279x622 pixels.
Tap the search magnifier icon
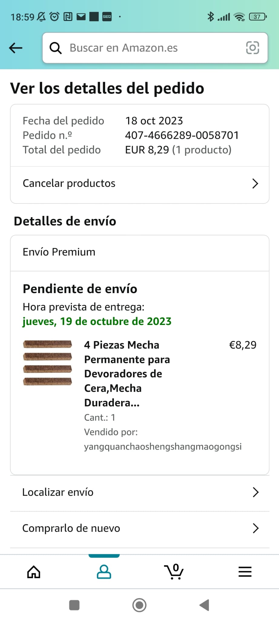coord(56,48)
